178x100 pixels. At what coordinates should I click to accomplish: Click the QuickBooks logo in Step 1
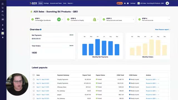(59, 19)
